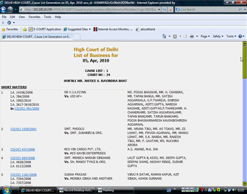Click the Feeds icon in command bar
This screenshot has width=247, height=194.
pyautogui.click(x=175, y=36)
